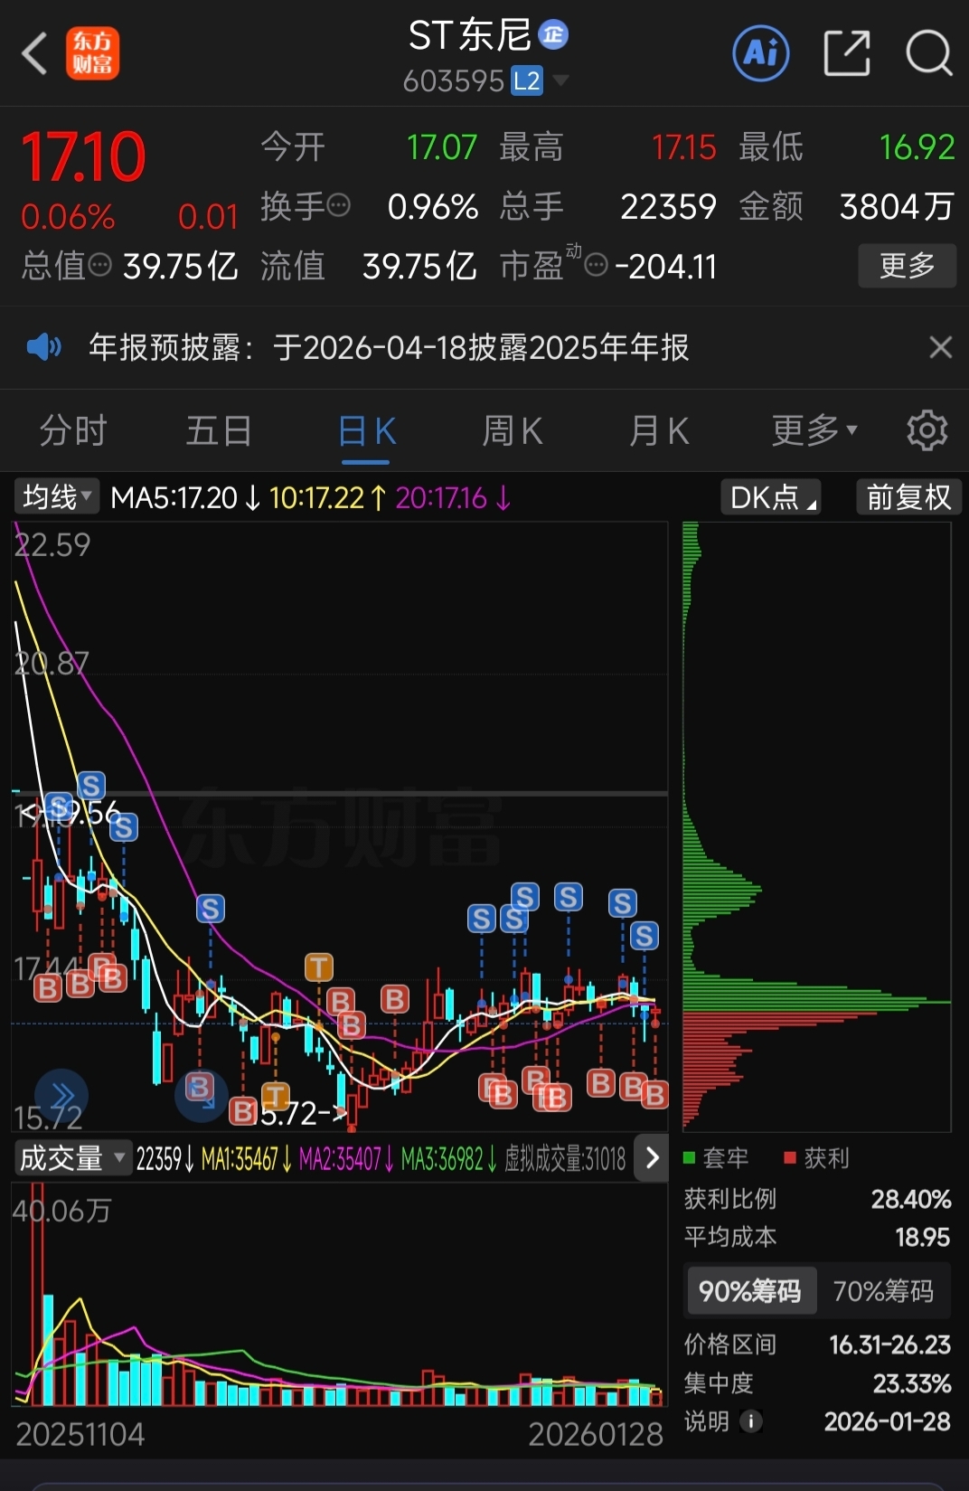The image size is (969, 1491).
Task: Tap the chip date 2026-01-28
Action: click(x=887, y=1421)
